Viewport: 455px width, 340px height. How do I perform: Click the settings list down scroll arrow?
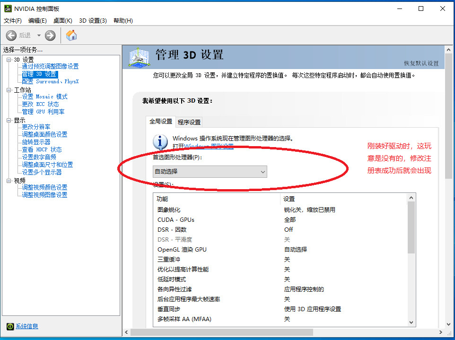coord(411,323)
